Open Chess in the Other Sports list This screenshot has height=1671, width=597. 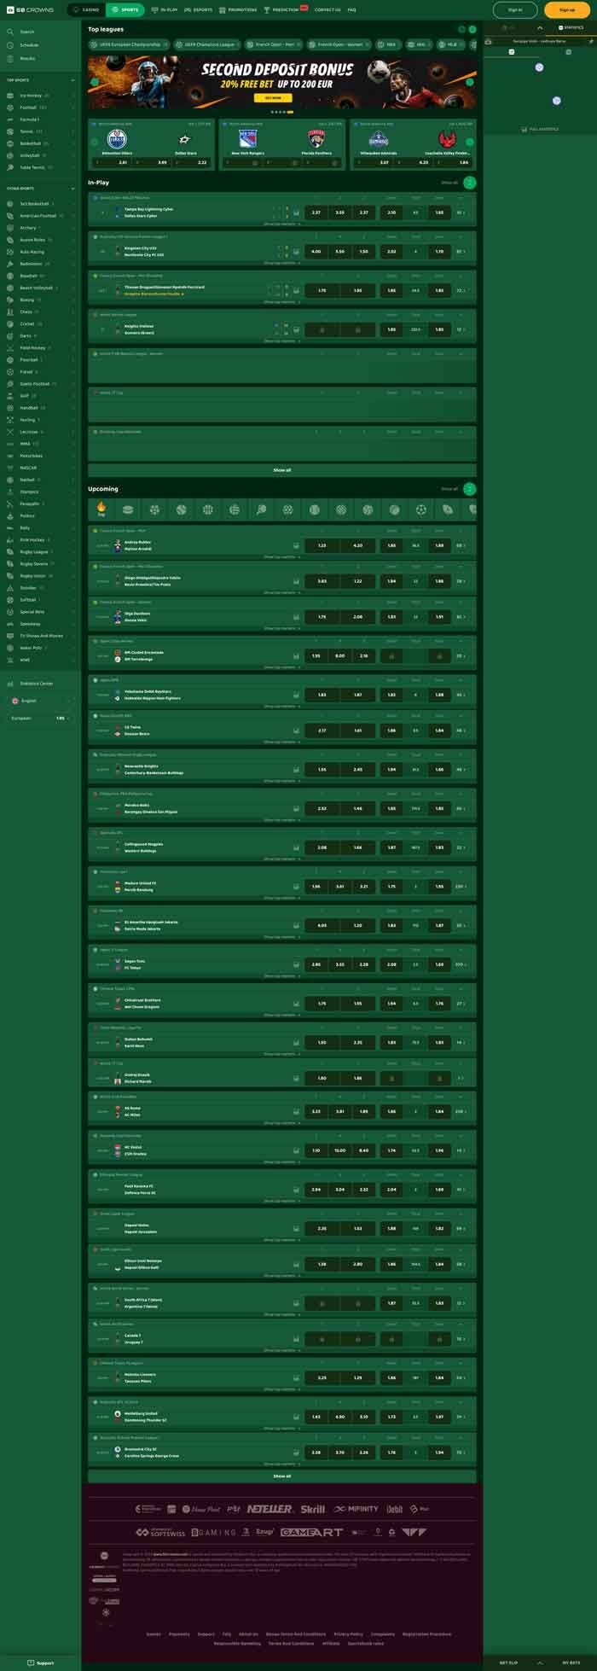(x=26, y=312)
